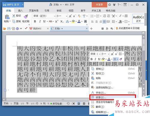Viewport: 150px width, 116px height.
Task: Select the Format Painter brush
Action: pos(26,17)
